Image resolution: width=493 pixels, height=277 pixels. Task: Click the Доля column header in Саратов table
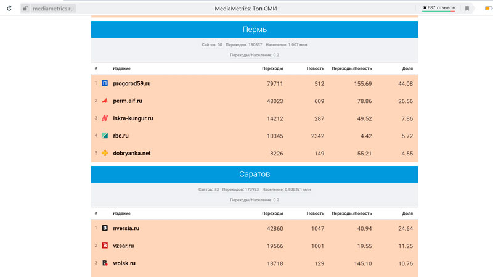[407, 213]
